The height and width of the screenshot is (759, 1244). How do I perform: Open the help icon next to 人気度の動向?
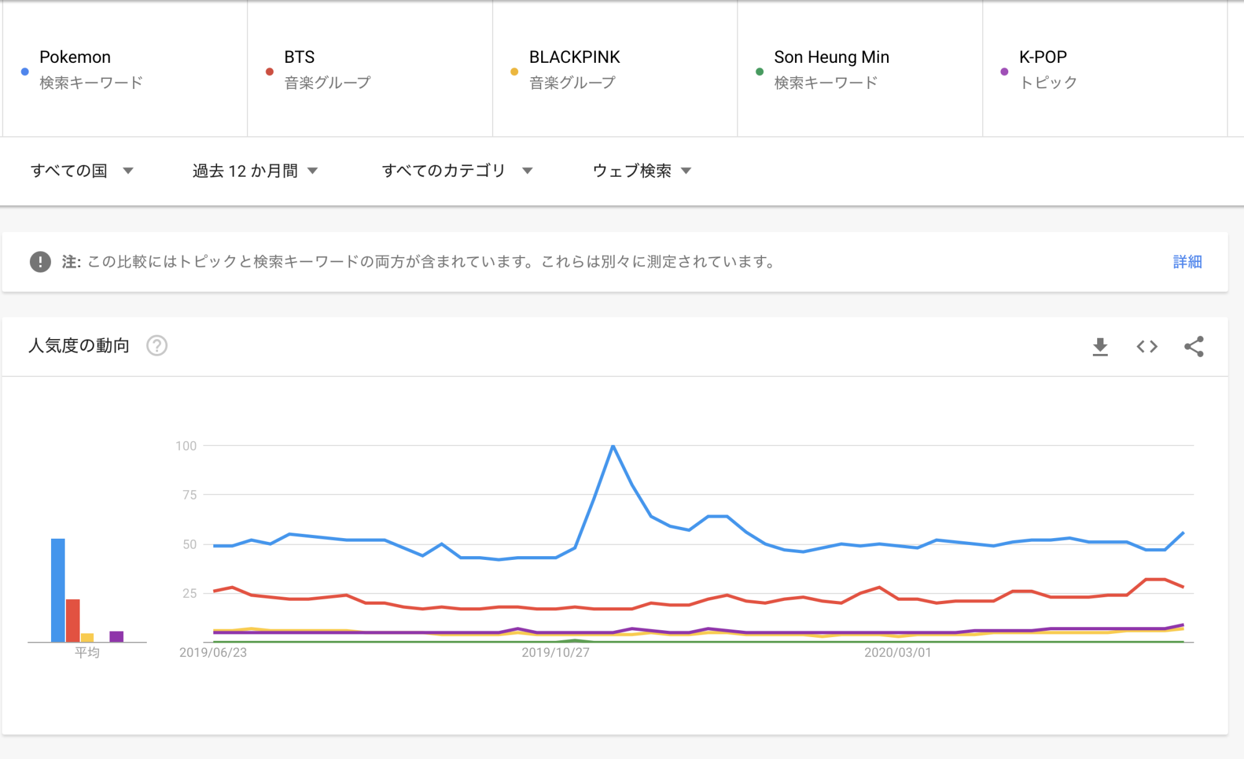coord(157,345)
